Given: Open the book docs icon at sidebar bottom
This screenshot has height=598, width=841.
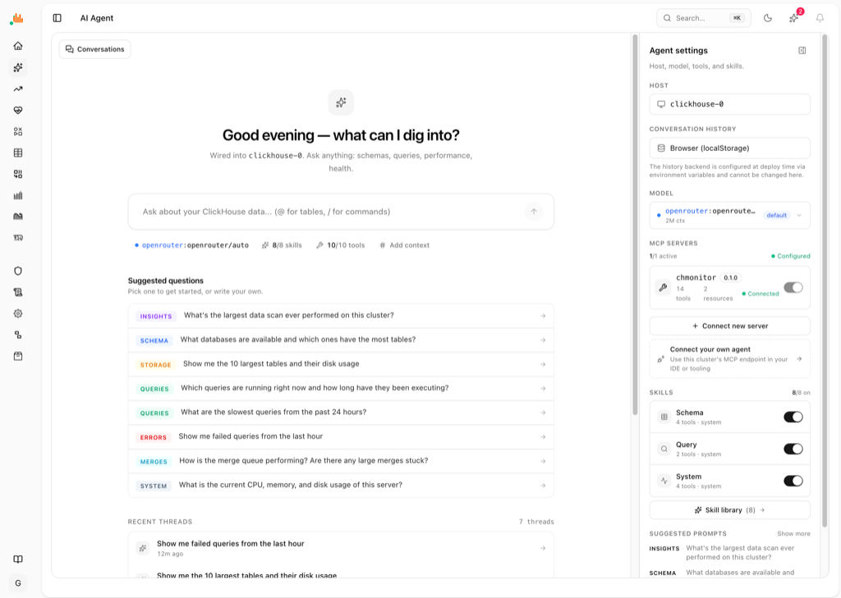Looking at the screenshot, I should point(18,559).
